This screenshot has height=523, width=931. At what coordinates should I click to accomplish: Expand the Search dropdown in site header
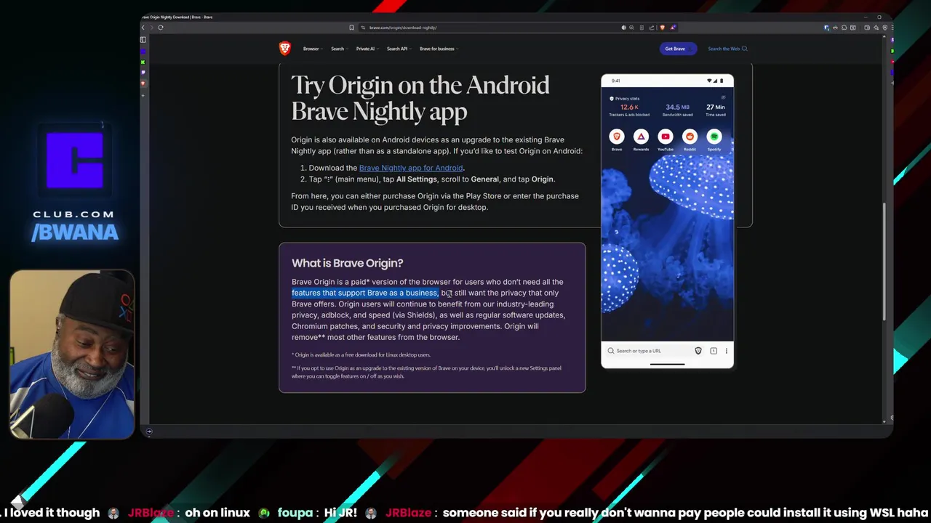point(340,49)
